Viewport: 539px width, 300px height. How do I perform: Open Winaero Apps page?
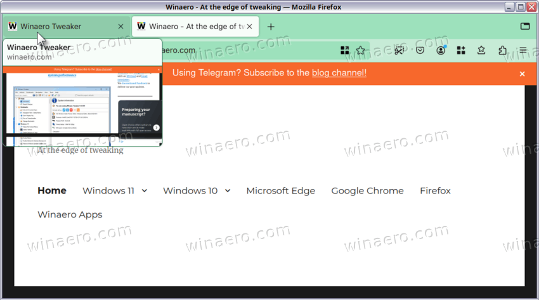pyautogui.click(x=70, y=215)
